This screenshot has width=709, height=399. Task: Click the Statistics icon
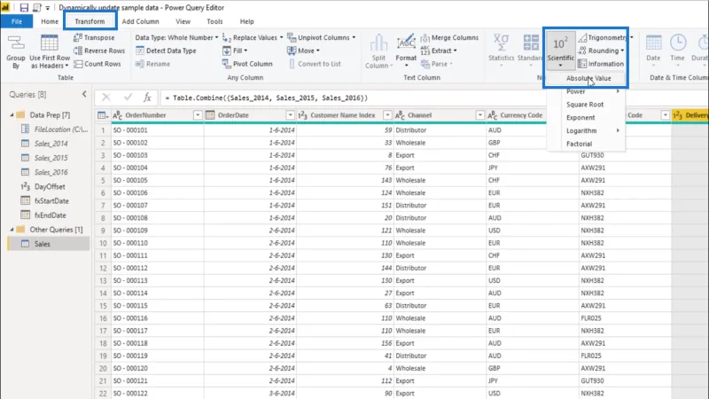click(x=501, y=43)
